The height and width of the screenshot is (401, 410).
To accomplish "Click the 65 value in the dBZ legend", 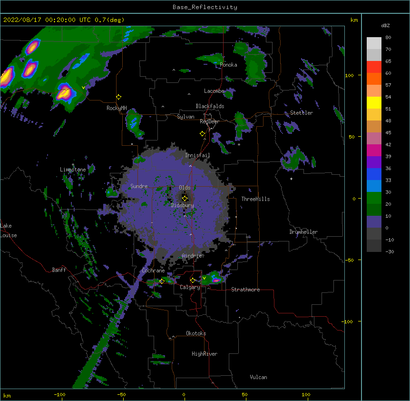I will [x=388, y=61].
